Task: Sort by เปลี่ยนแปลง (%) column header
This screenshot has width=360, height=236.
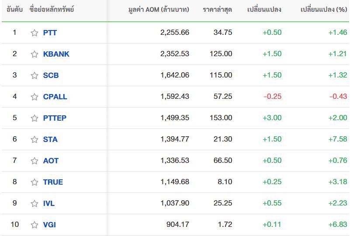Action: click(x=324, y=10)
